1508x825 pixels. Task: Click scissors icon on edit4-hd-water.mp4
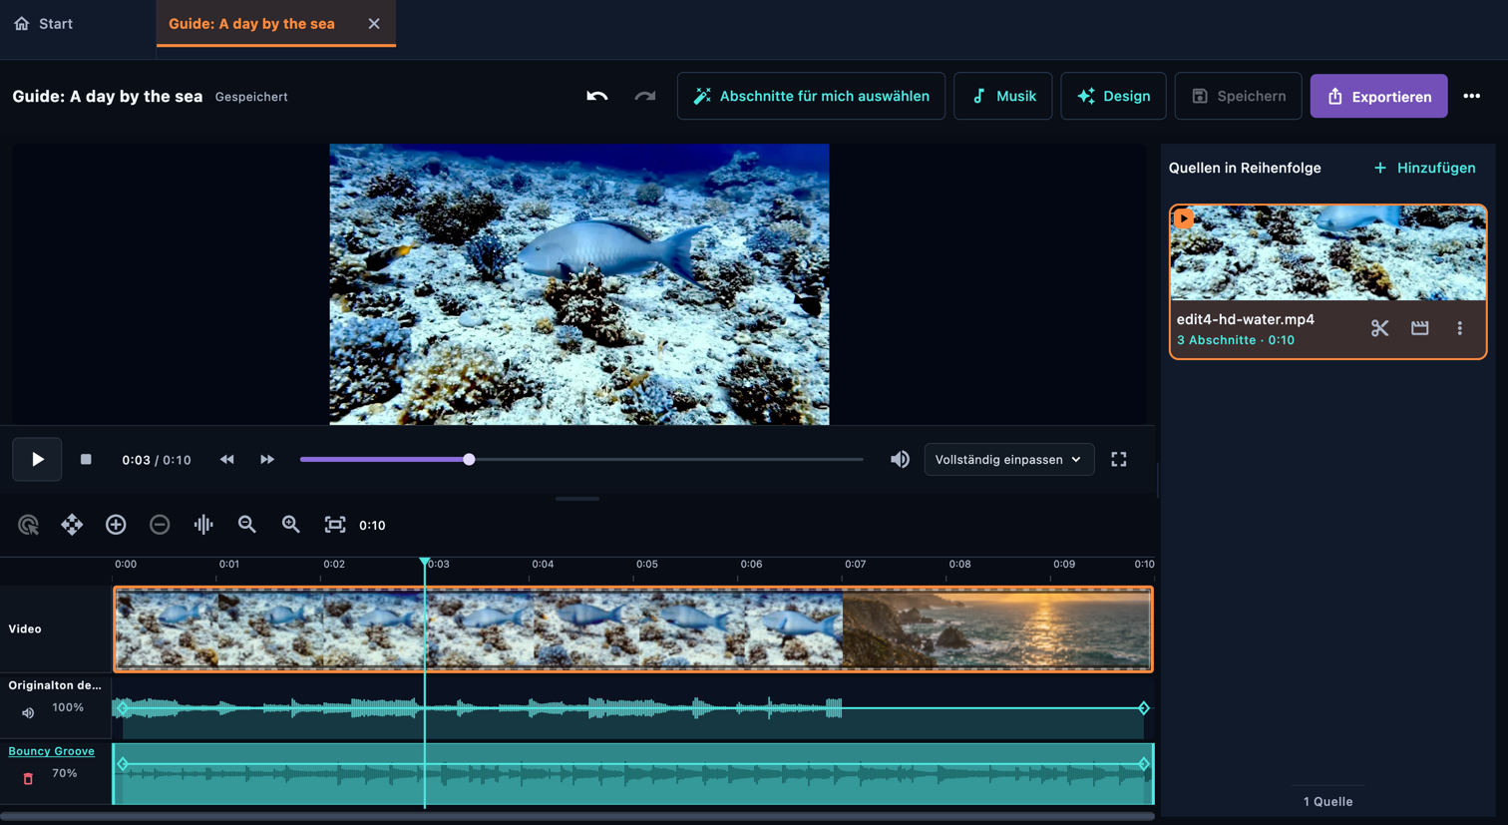tap(1379, 328)
